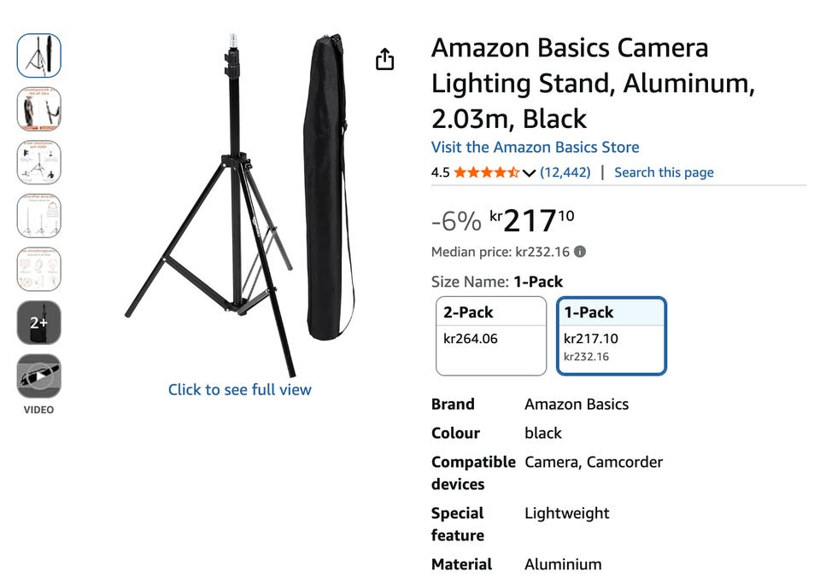Play the product video thumbnail
This screenshot has width=820, height=583.
pos(39,376)
